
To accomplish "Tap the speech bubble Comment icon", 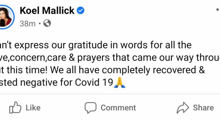I will pyautogui.click(x=90, y=107).
